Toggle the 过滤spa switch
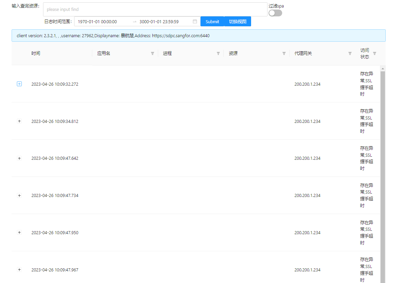Screen dimensions: 398x283 pyautogui.click(x=275, y=13)
